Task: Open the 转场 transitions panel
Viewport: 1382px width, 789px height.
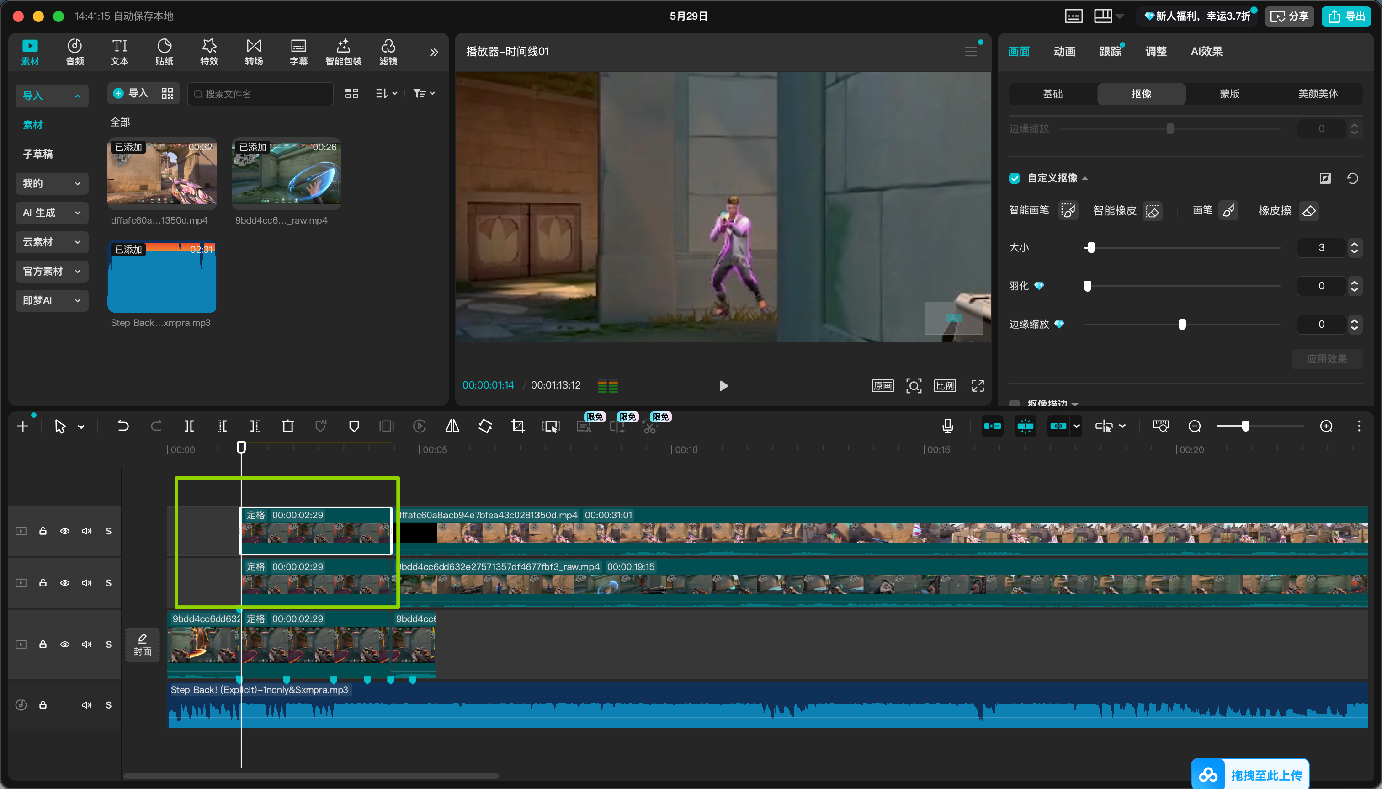Action: [254, 52]
